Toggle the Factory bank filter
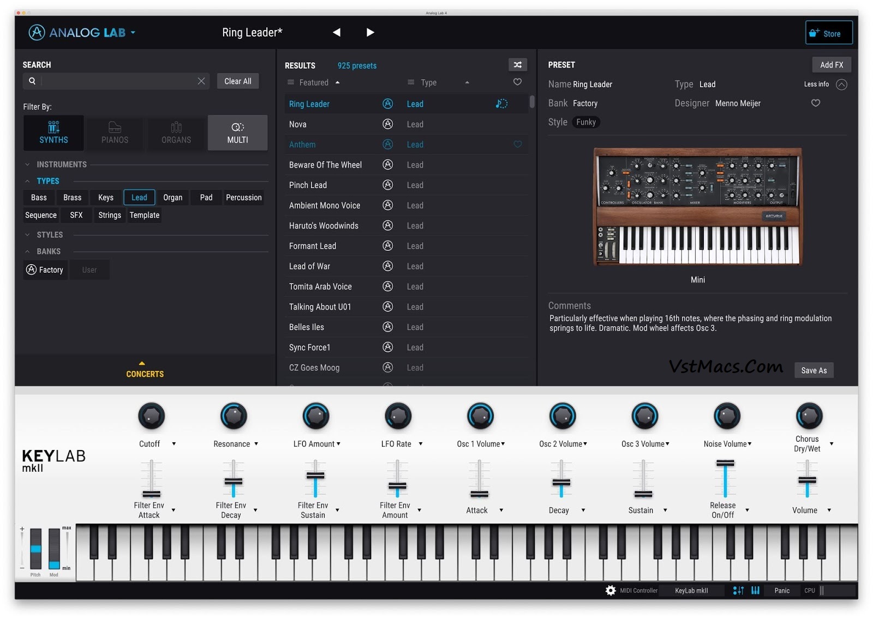This screenshot has width=873, height=619. [45, 269]
